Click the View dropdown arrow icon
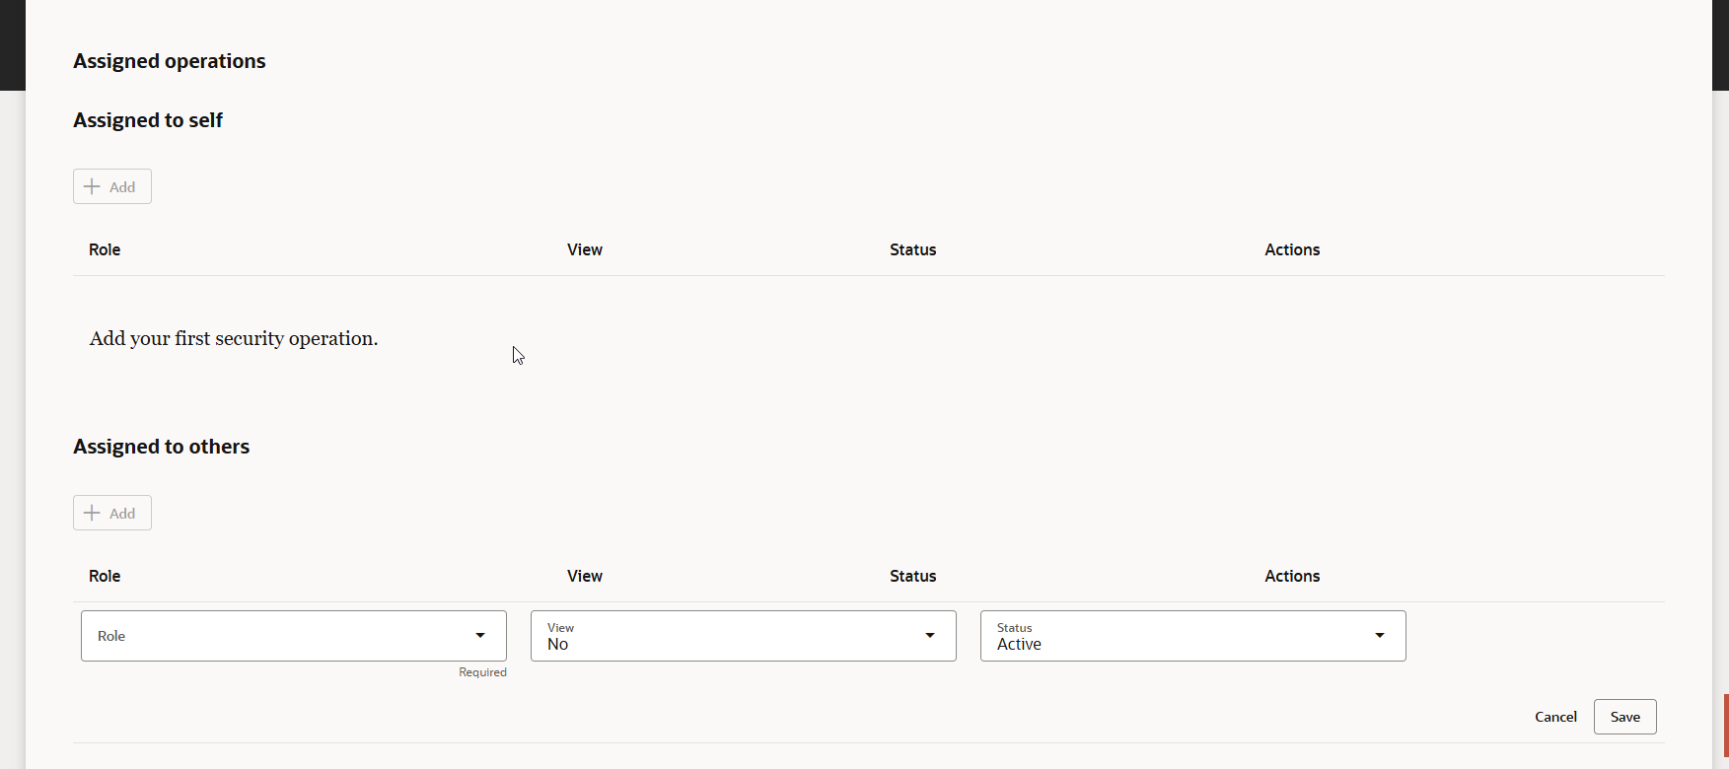The width and height of the screenshot is (1729, 769). [x=928, y=636]
